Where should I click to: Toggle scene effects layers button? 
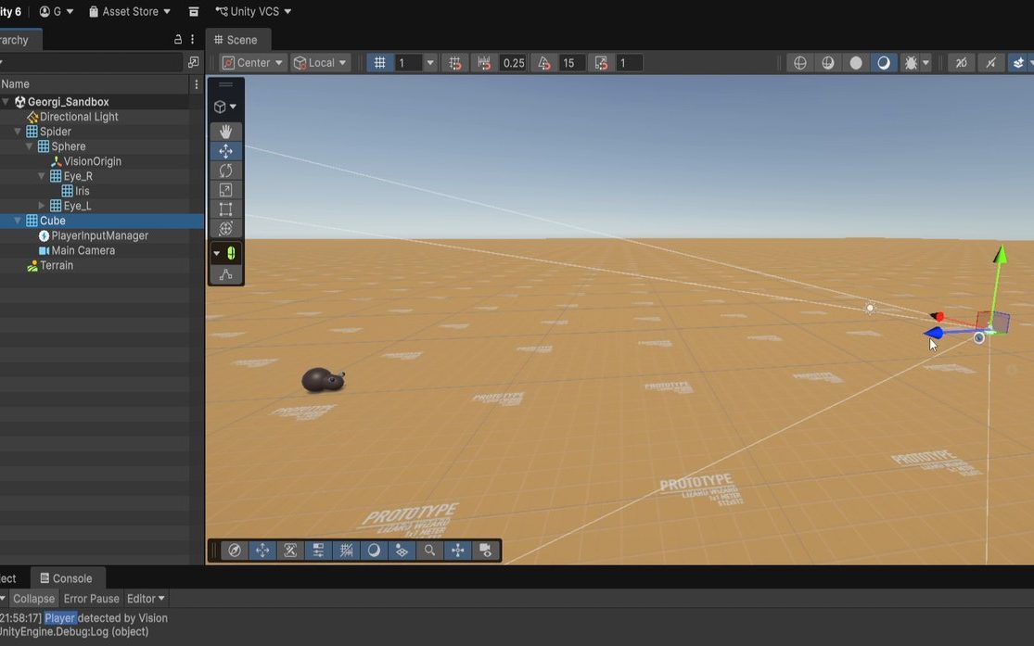point(1018,63)
